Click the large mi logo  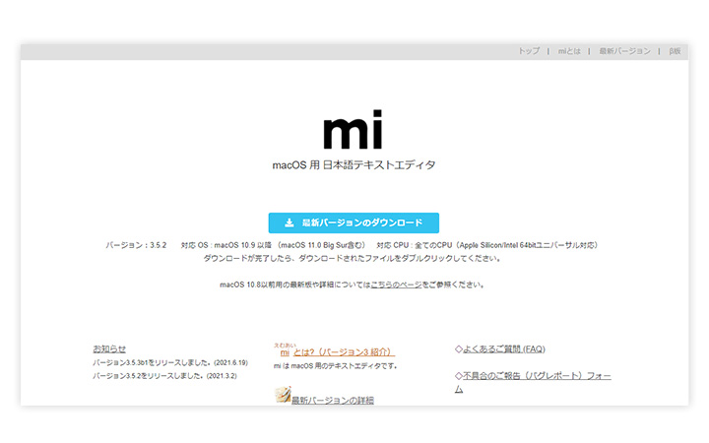[x=354, y=130]
